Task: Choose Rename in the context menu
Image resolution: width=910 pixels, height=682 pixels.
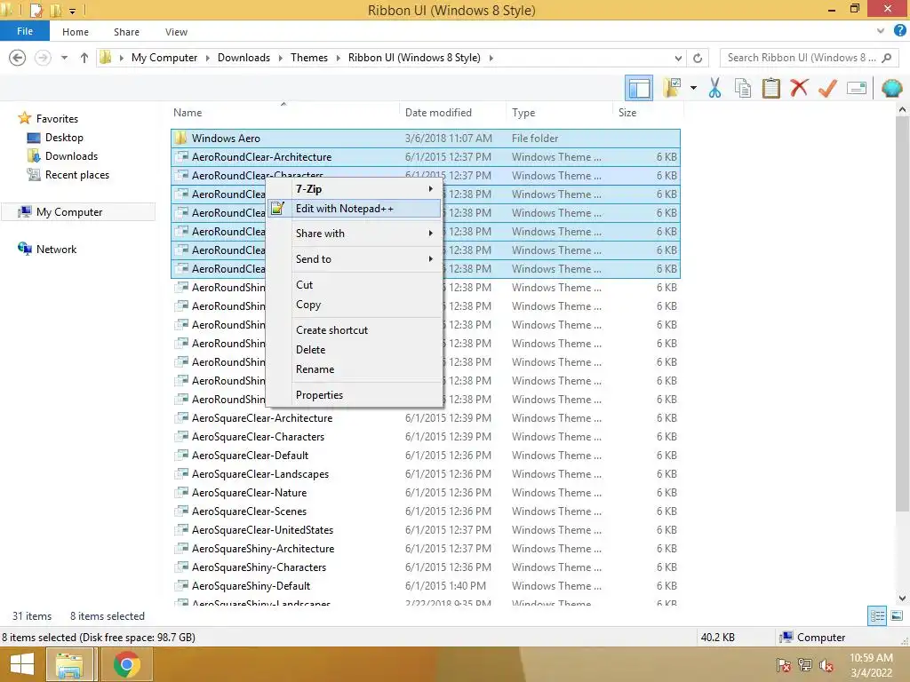Action: 355,369
